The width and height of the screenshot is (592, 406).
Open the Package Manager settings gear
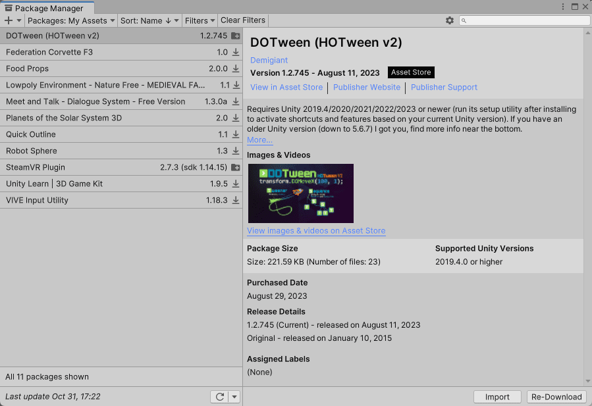tap(450, 20)
